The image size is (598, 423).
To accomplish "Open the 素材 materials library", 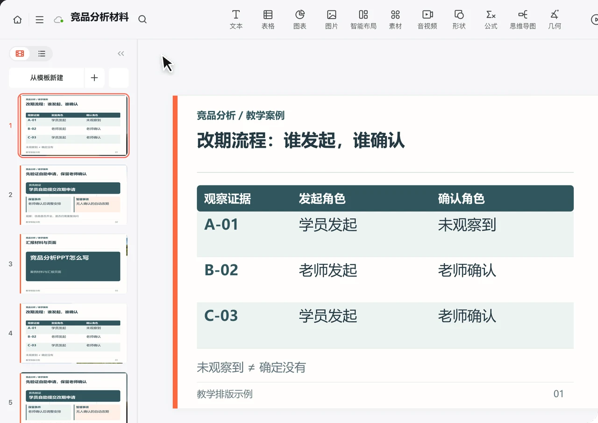I will (x=395, y=20).
